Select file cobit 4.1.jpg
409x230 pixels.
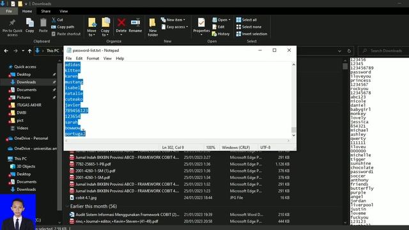point(86,197)
